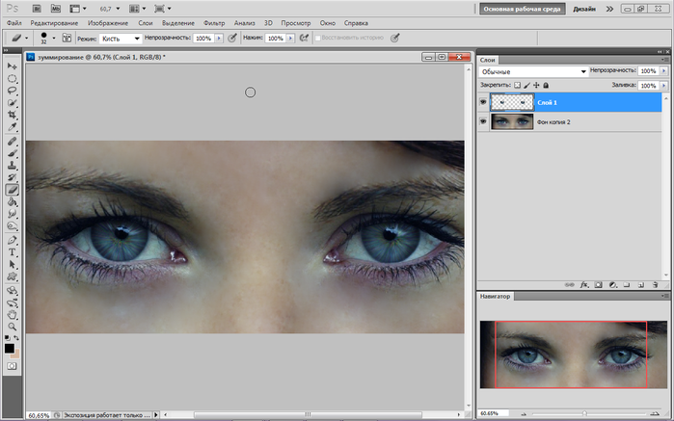This screenshot has height=421, width=674.
Task: Hide layer Слой 1 with eye icon
Action: tap(483, 102)
